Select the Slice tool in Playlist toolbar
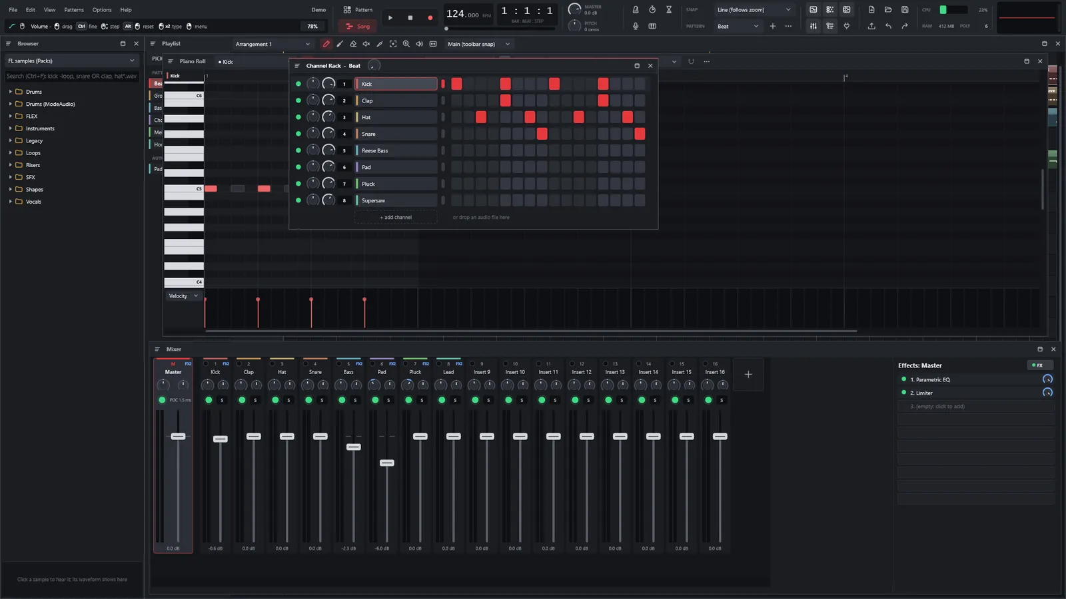The image size is (1066, 599). coord(380,44)
